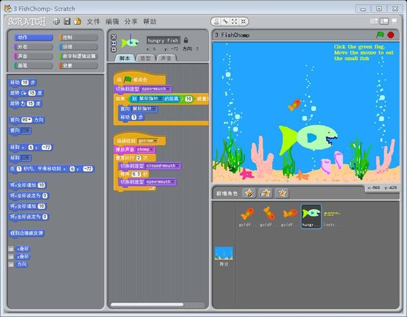This screenshot has height=317, width=407.
Task: Switch to the 脚本 scripts tab
Action: tap(125, 58)
